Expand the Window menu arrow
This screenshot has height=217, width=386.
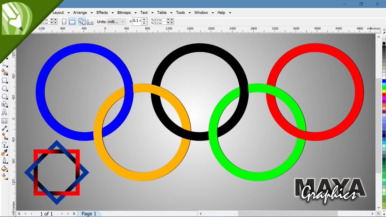coord(213,13)
